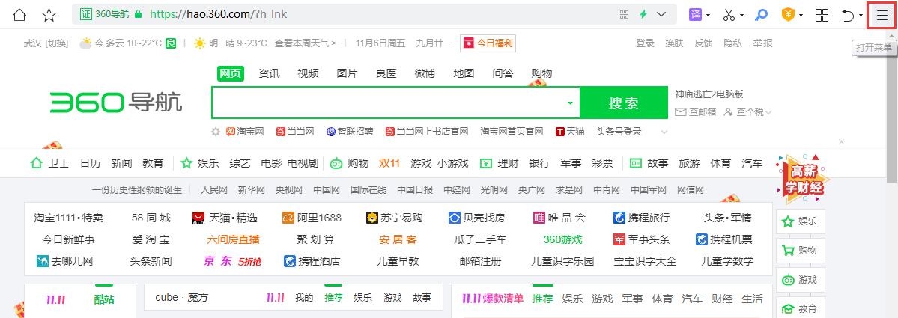Expand the translate tool dropdown arrow

pos(709,16)
